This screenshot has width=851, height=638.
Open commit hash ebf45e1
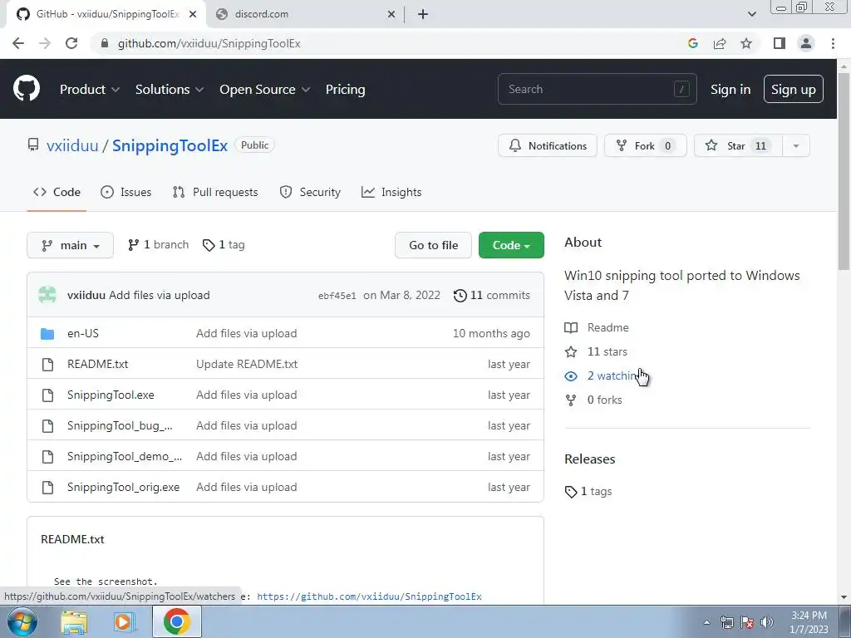point(337,296)
